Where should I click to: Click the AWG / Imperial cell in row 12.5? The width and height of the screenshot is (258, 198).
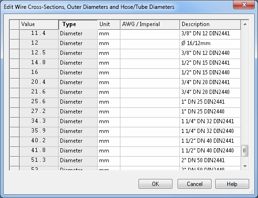pos(150,54)
